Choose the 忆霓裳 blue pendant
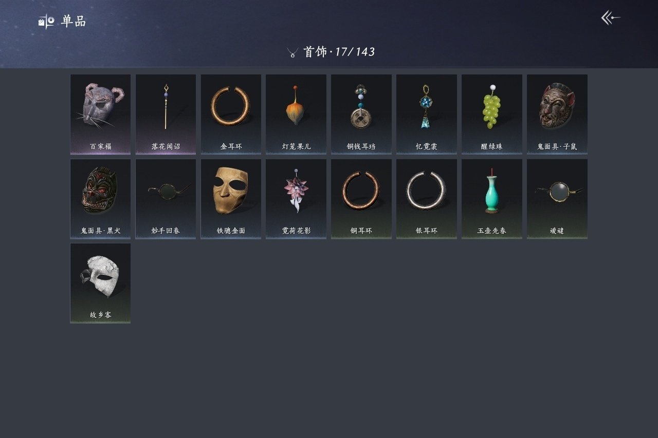The image size is (658, 438). point(426,114)
